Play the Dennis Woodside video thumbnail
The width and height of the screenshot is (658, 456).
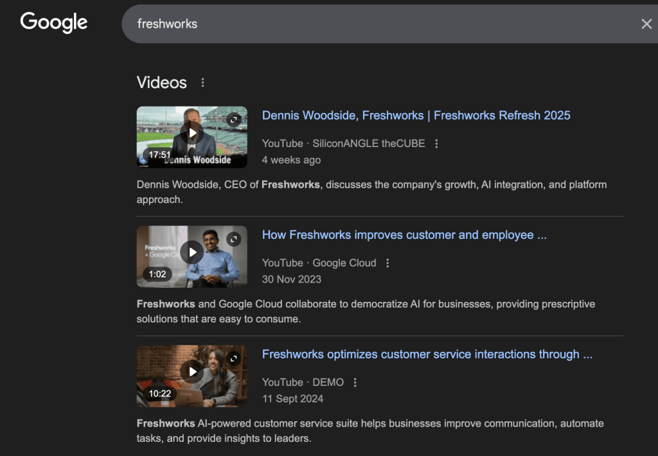191,134
